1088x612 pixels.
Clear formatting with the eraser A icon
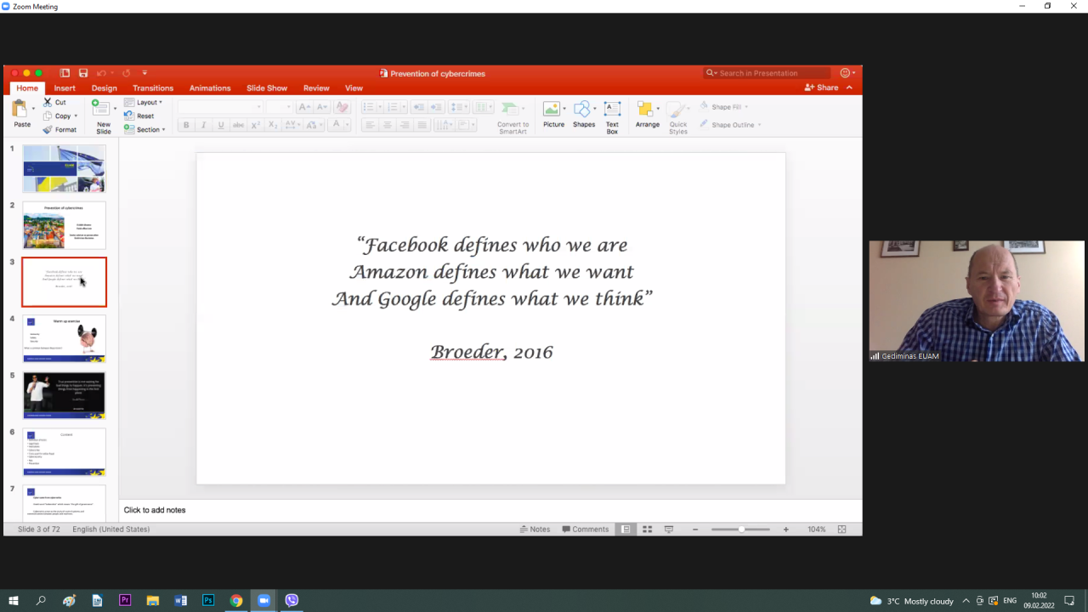click(x=342, y=107)
